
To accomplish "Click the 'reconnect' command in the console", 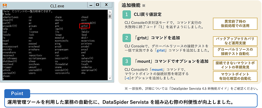I will click(8, 55).
